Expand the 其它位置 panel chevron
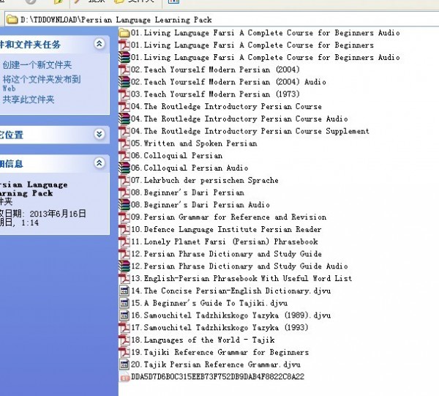Screen dimensions: 439x396 (100, 134)
